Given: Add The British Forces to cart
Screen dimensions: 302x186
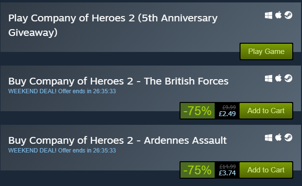Looking at the screenshot, I should pos(266,111).
